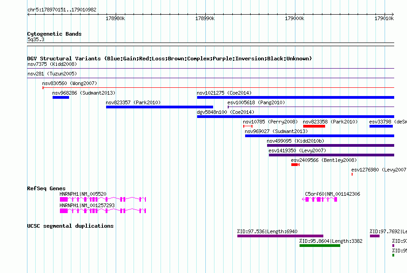Open the nsv499095 (Kidd2010b) label
407x273 pixels.
coord(295,141)
